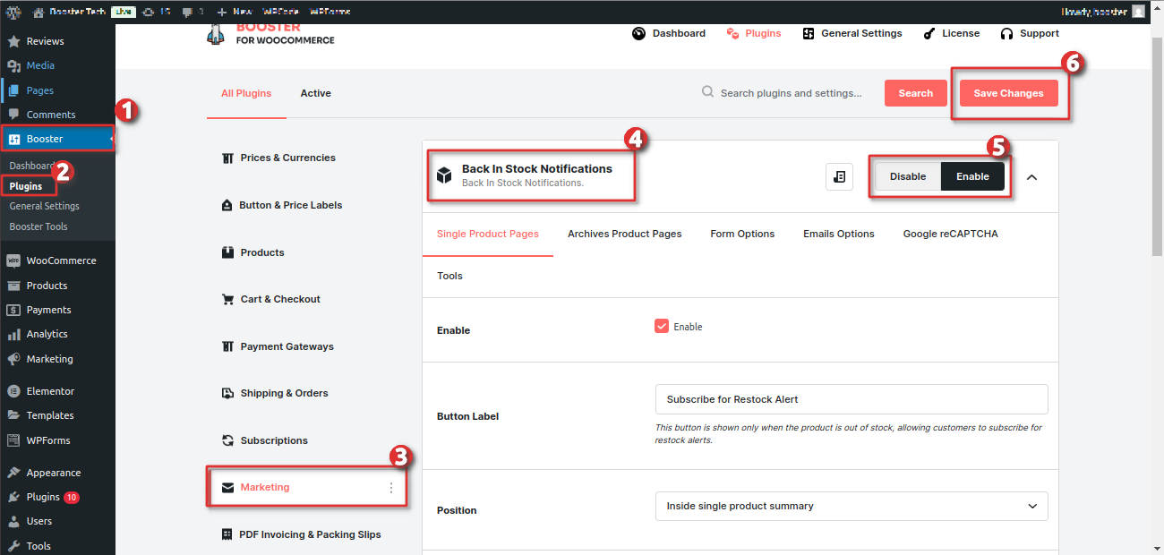Collapse the Back In Stock Notifications panel chevron
This screenshot has height=555, width=1164.
pos(1031,177)
